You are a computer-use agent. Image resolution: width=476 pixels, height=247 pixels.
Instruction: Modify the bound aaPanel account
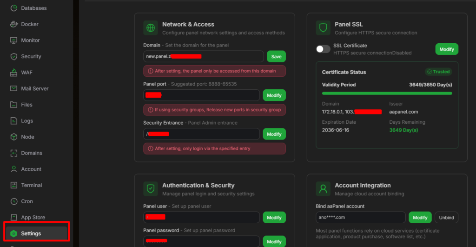[420, 218]
